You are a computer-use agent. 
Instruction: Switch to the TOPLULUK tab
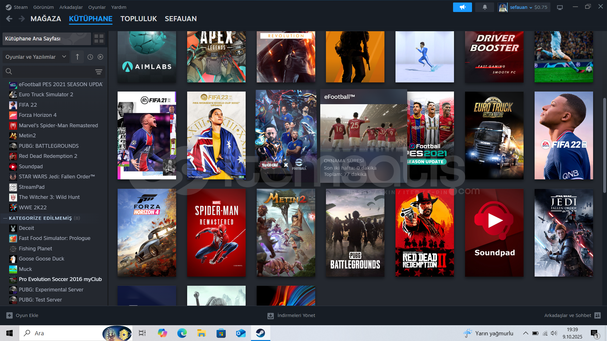tap(138, 19)
